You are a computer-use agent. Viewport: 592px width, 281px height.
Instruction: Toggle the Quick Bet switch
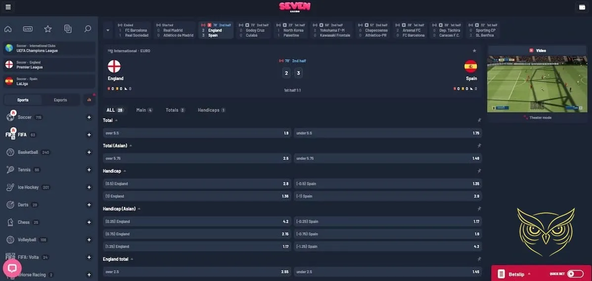[575, 274]
